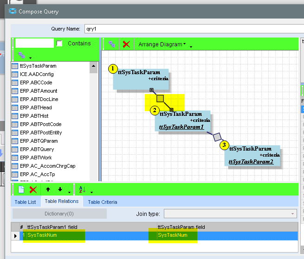
Task: Click +criteria on the first ttSysTaskParam box
Action: (158, 78)
